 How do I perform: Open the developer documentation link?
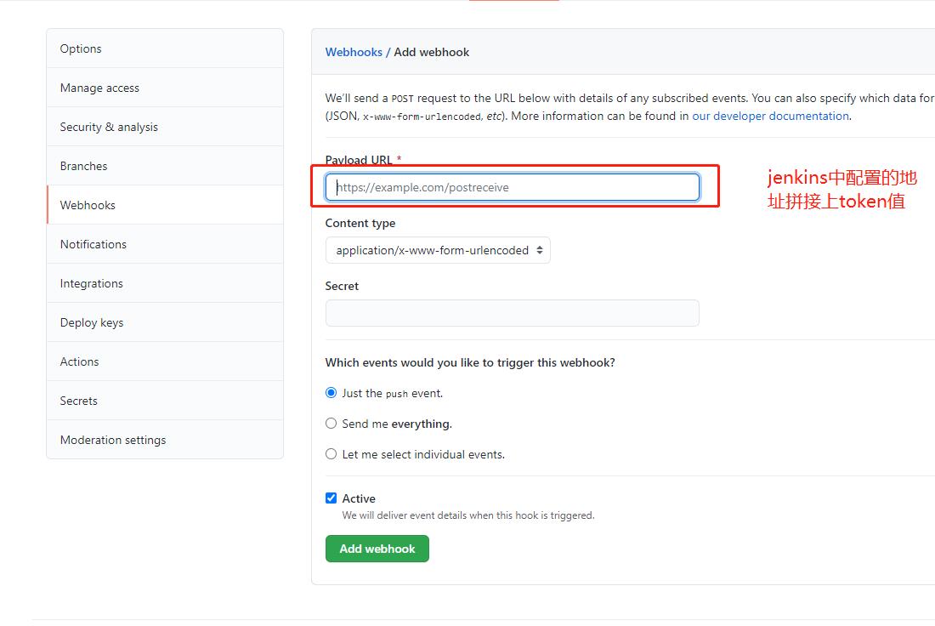pyautogui.click(x=770, y=116)
